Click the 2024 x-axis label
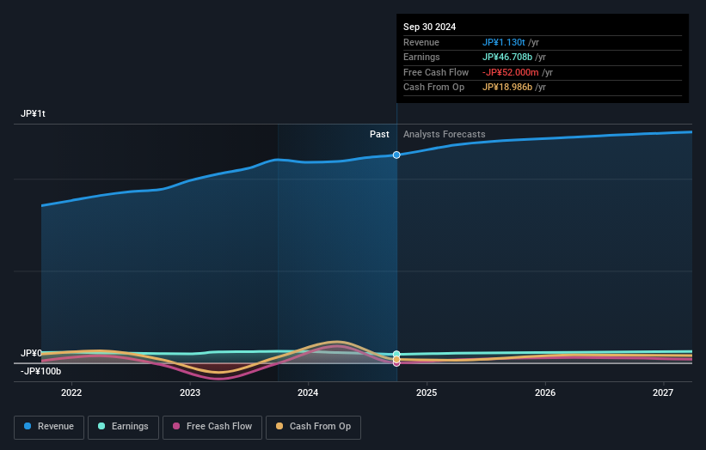 click(x=308, y=393)
